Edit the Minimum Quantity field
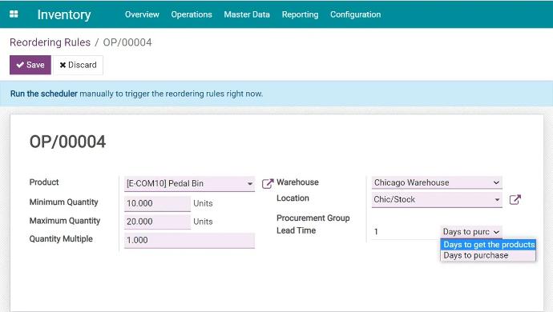This screenshot has height=312, width=553. (x=157, y=203)
